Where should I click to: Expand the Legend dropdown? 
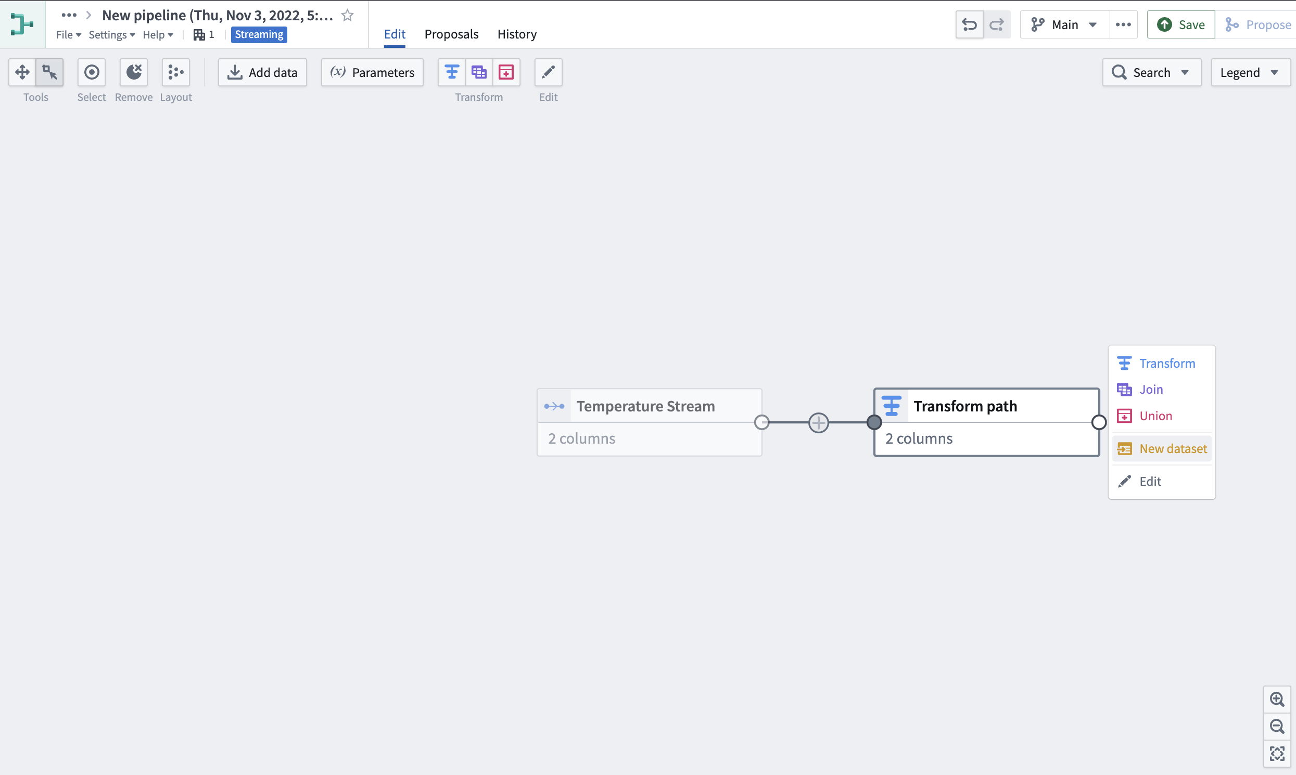tap(1251, 72)
